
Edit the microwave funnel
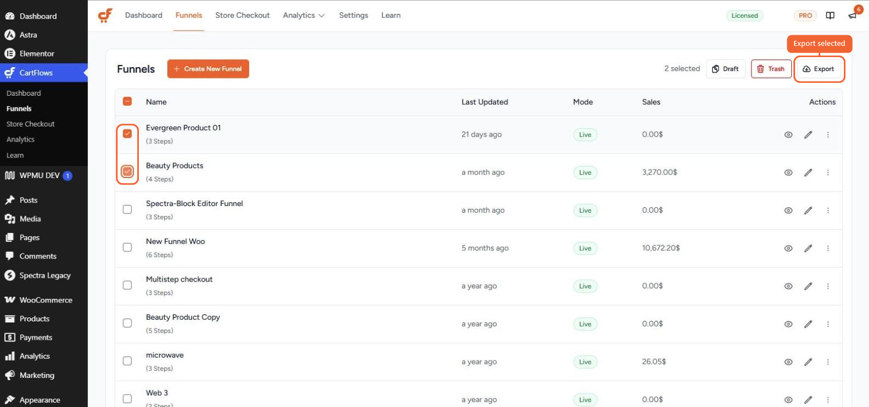click(x=808, y=362)
